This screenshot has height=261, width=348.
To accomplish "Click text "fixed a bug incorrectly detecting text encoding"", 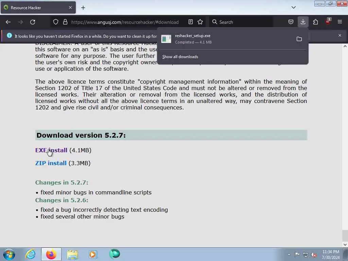I will (104, 210).
